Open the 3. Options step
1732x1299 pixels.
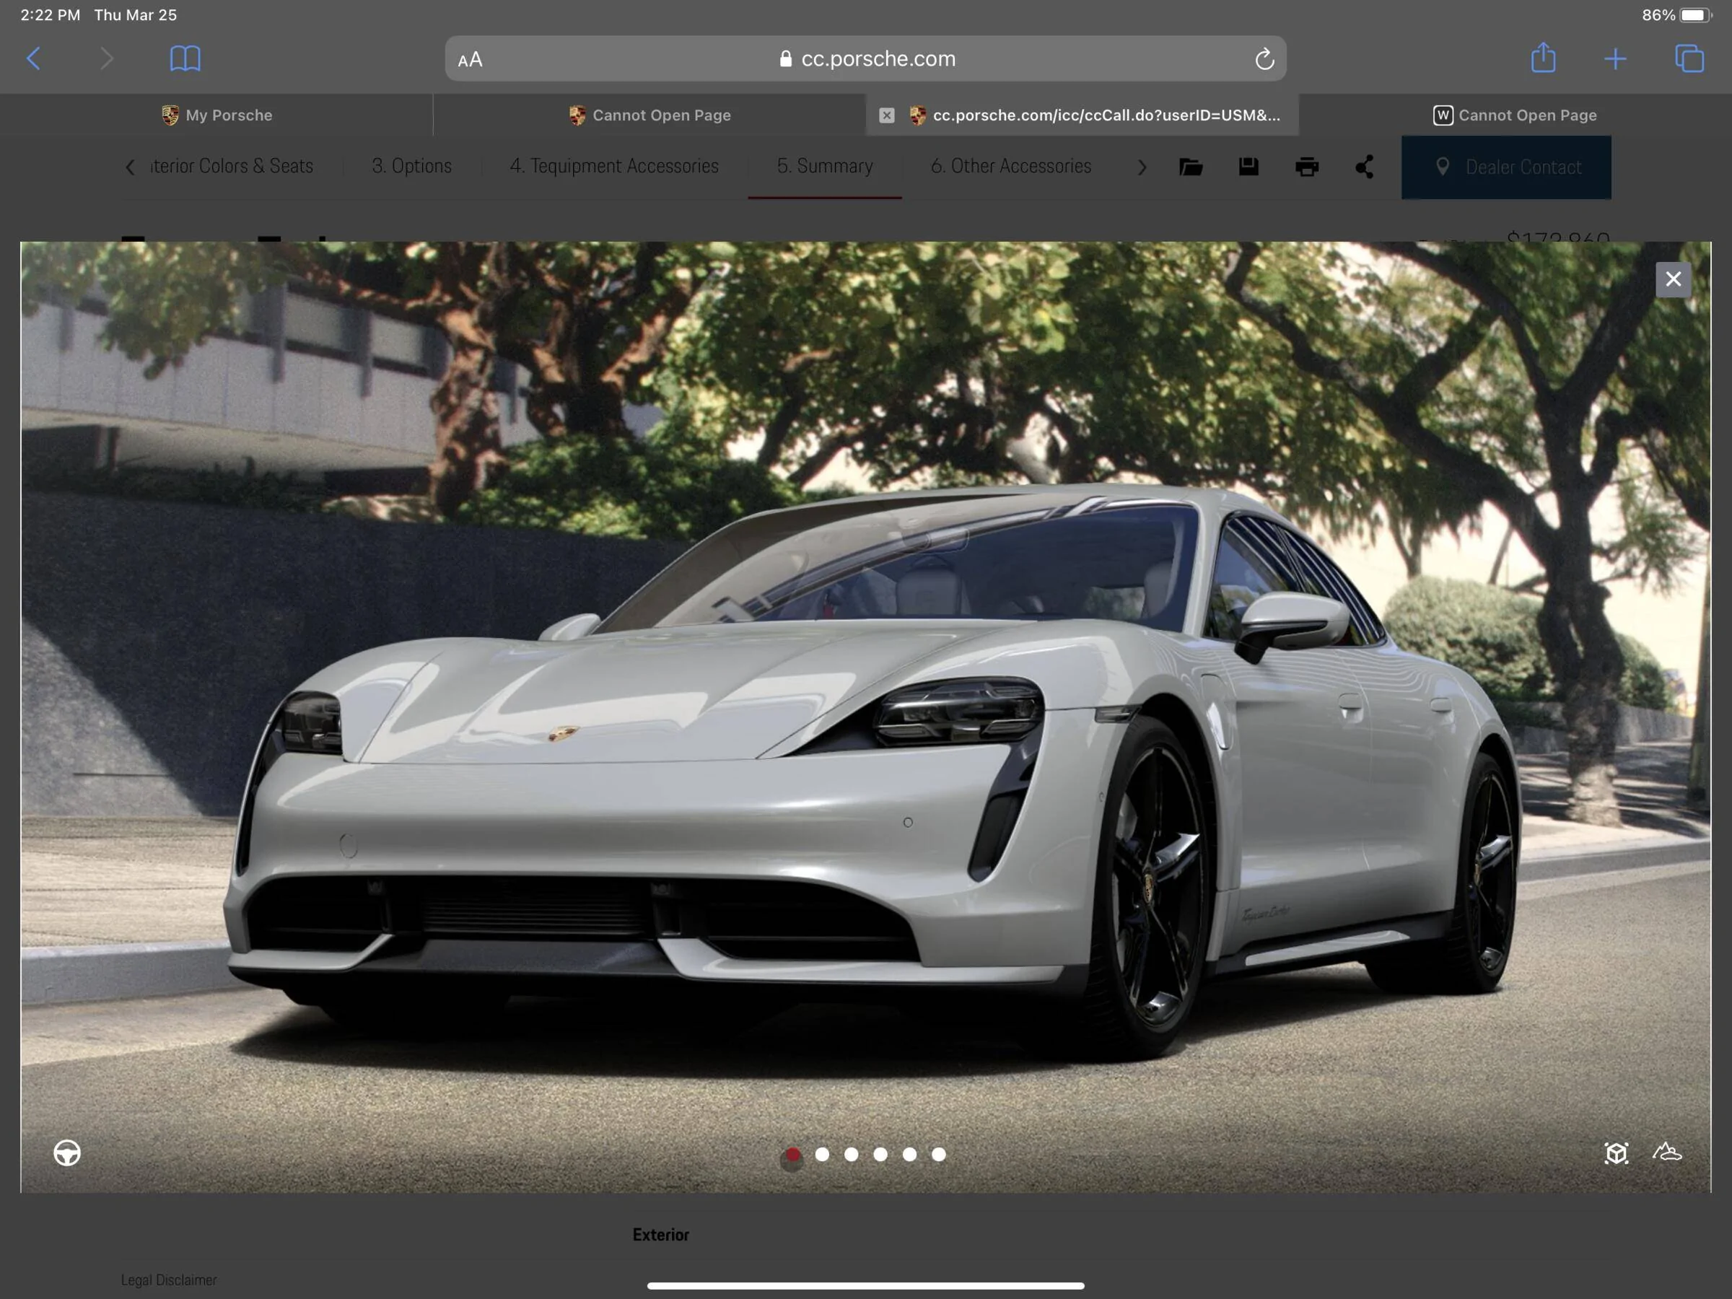point(412,166)
